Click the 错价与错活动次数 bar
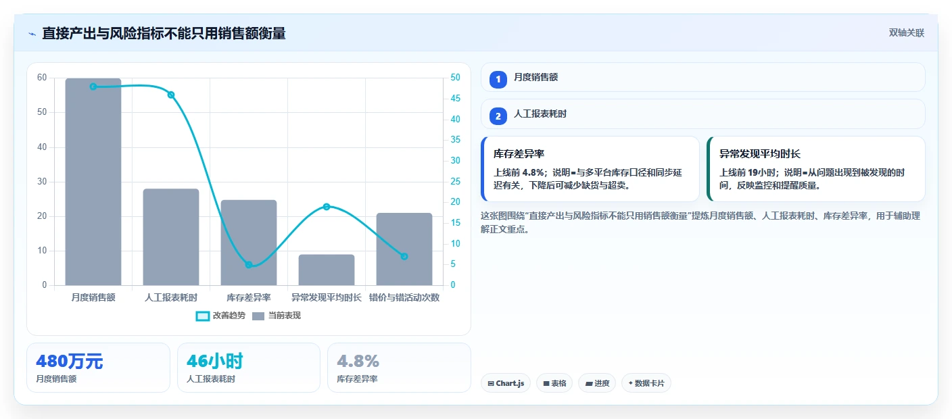Screen dimensions: 952x419 (404, 249)
